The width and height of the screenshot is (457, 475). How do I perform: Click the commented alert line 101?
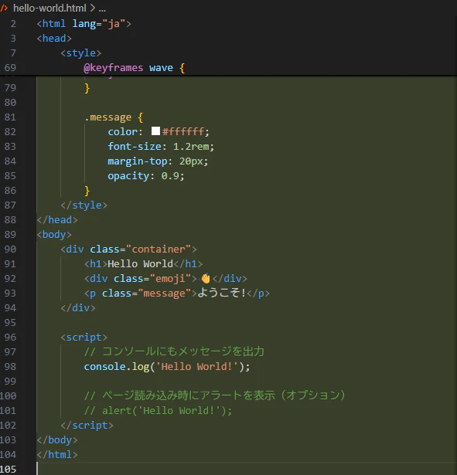click(158, 410)
